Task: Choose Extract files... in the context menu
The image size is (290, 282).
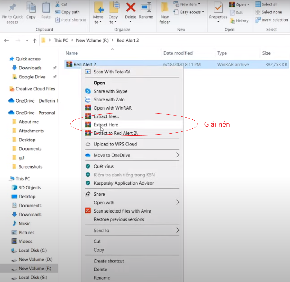Action: click(132, 116)
